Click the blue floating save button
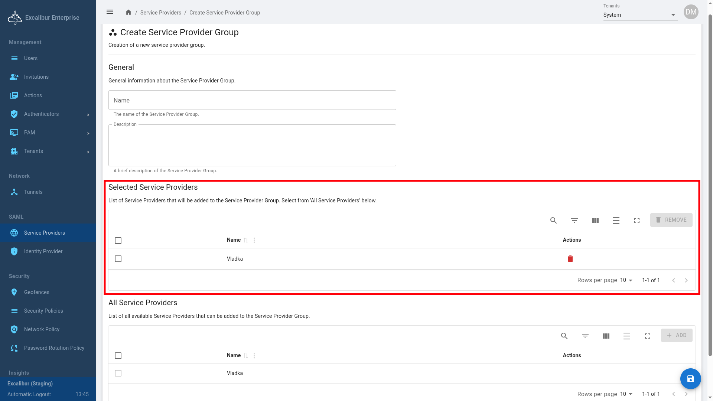 coord(690,379)
